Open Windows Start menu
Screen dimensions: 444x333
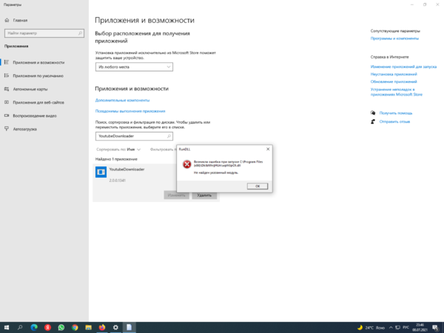tap(7, 328)
